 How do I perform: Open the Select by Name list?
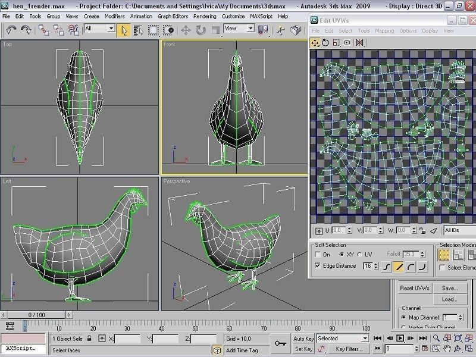(x=138, y=30)
